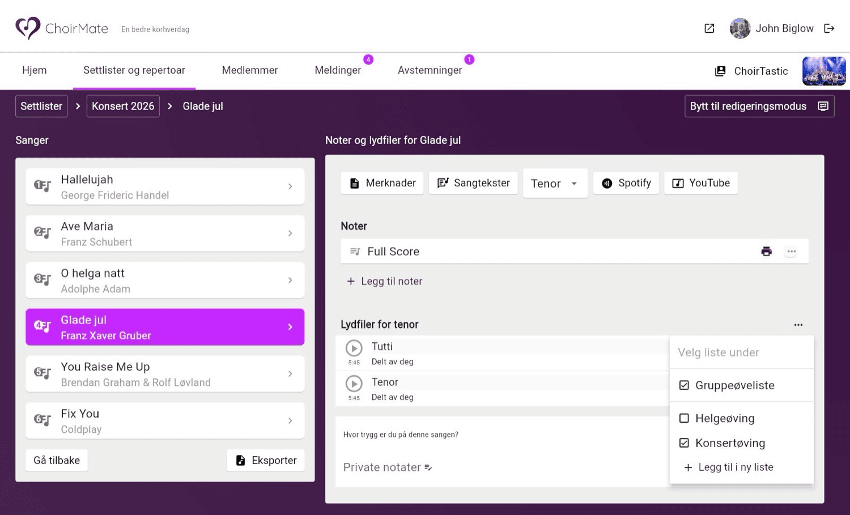Viewport: 850px width, 515px height.
Task: Click the 'Glade jul' breadcrumb text
Action: 203,106
